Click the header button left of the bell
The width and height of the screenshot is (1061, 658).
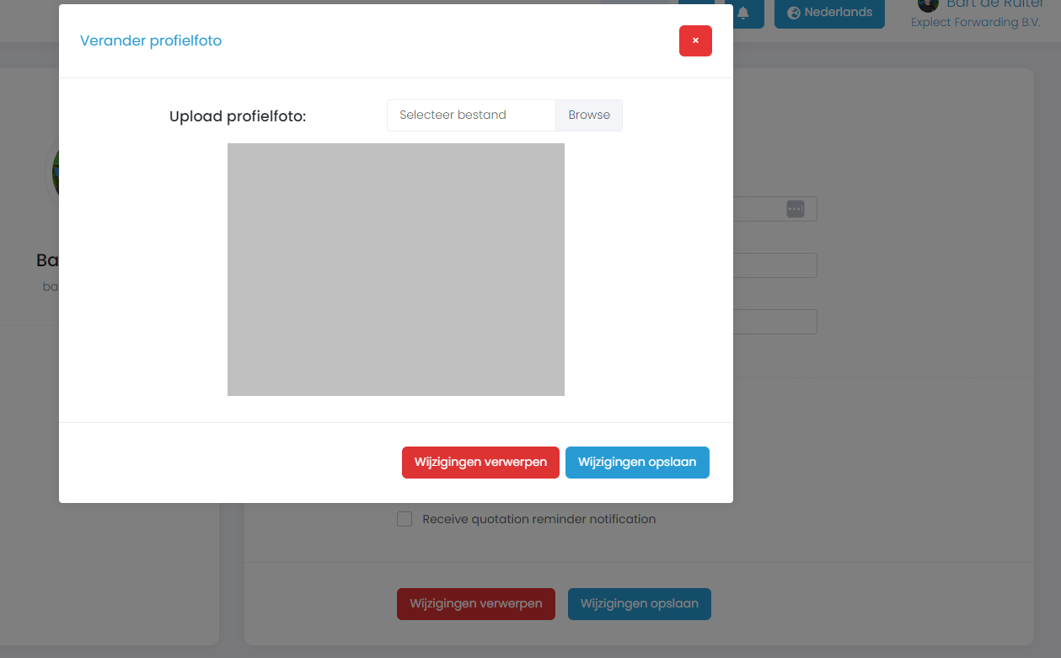tap(696, 12)
